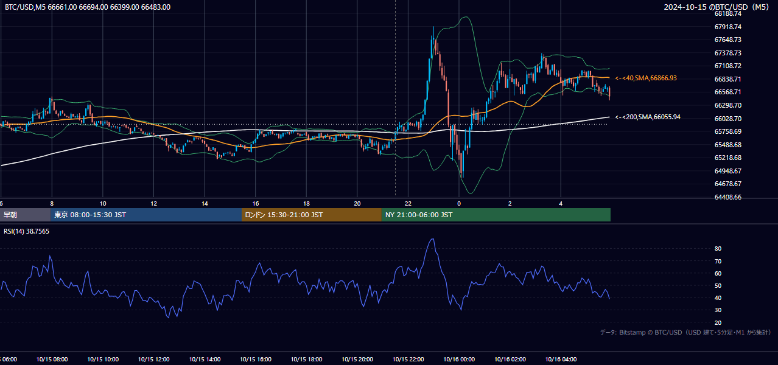
Task: Click the bottom time label 10/15 12:00
Action: [153, 359]
